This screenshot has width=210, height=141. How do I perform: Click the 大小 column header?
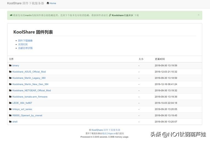(141, 59)
